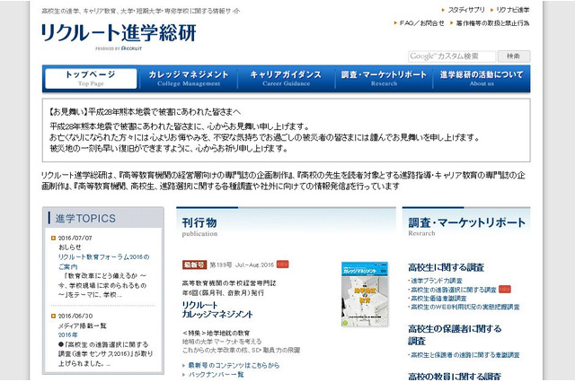Follow the リクナビ進学 link
This screenshot has height=382, width=575.
(513, 10)
